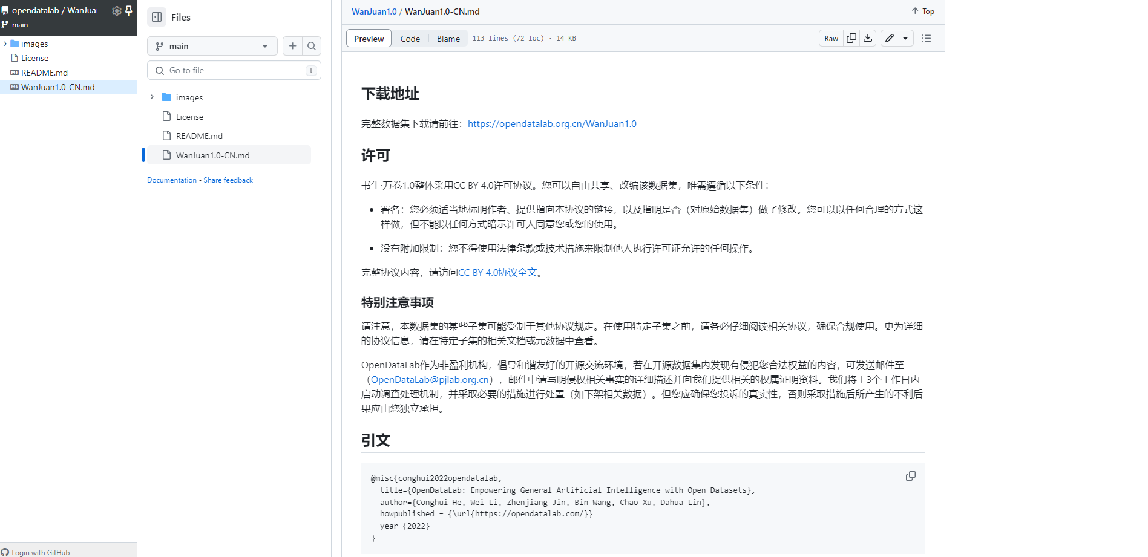Expand the images folder chevron in Files panel

click(152, 97)
